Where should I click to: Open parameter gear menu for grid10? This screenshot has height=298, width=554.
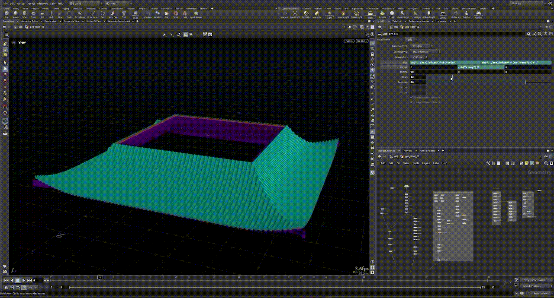(528, 33)
